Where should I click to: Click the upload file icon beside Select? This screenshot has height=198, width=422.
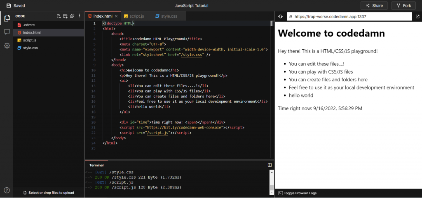[25, 193]
